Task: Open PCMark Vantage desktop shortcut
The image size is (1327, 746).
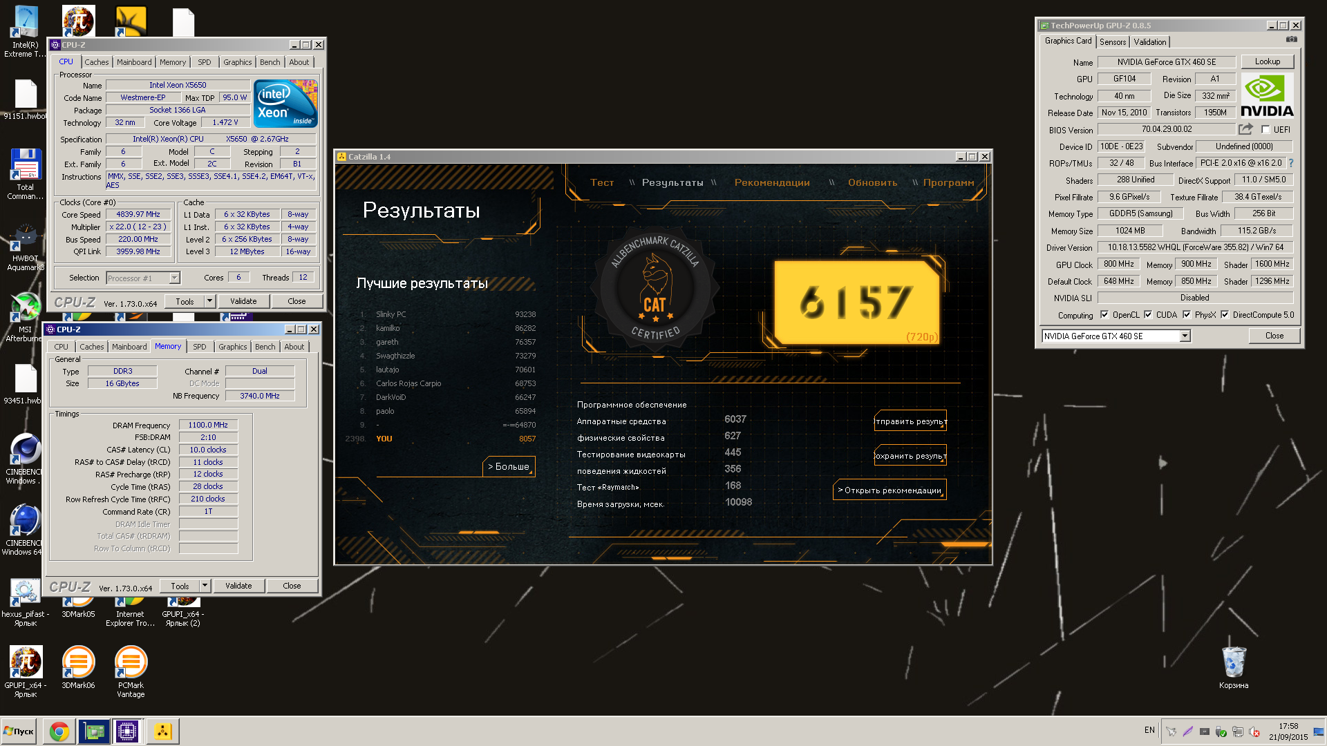Action: 131,671
